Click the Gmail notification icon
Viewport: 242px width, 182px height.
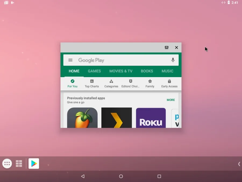click(6, 2)
